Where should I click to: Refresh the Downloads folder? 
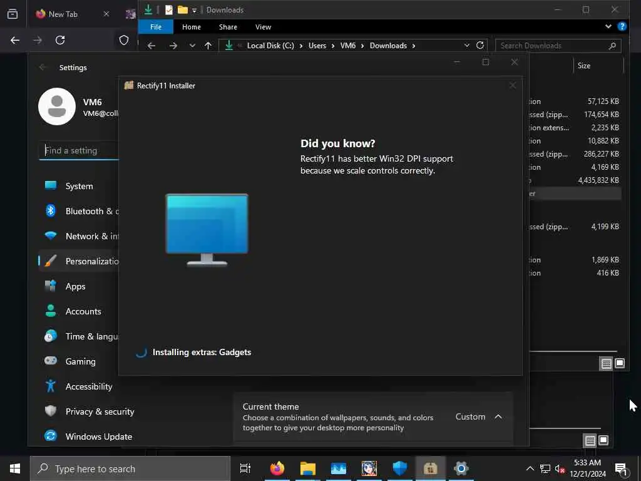[480, 45]
